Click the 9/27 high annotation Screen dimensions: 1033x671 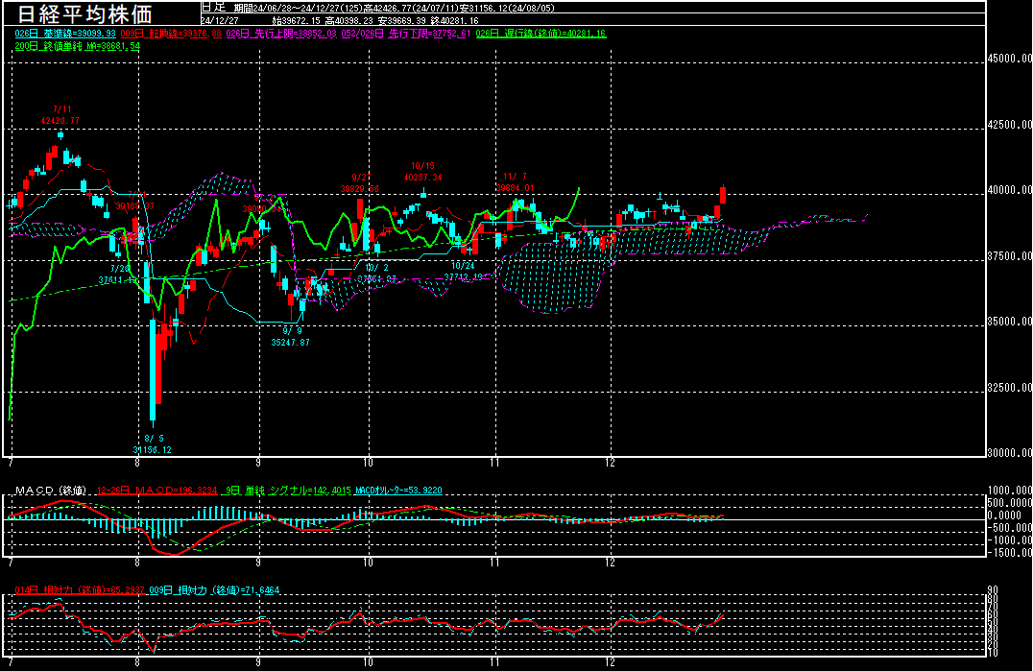coord(360,183)
